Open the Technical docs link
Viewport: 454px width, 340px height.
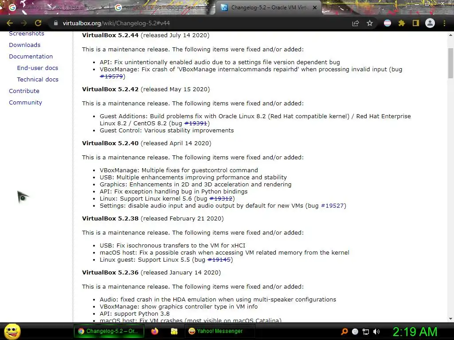click(38, 80)
